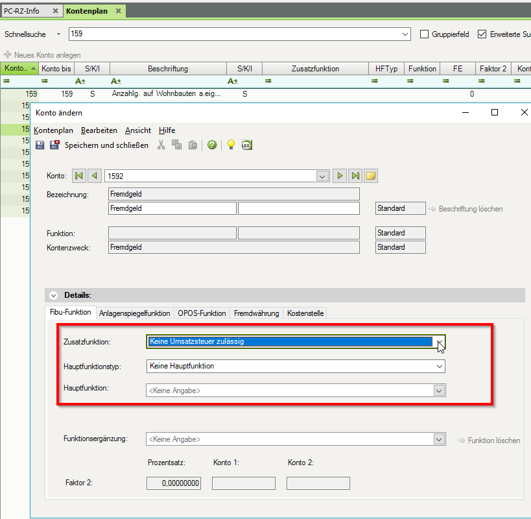This screenshot has width=531, height=519.
Task: Open the Bearbeiten menu
Action: [99, 130]
